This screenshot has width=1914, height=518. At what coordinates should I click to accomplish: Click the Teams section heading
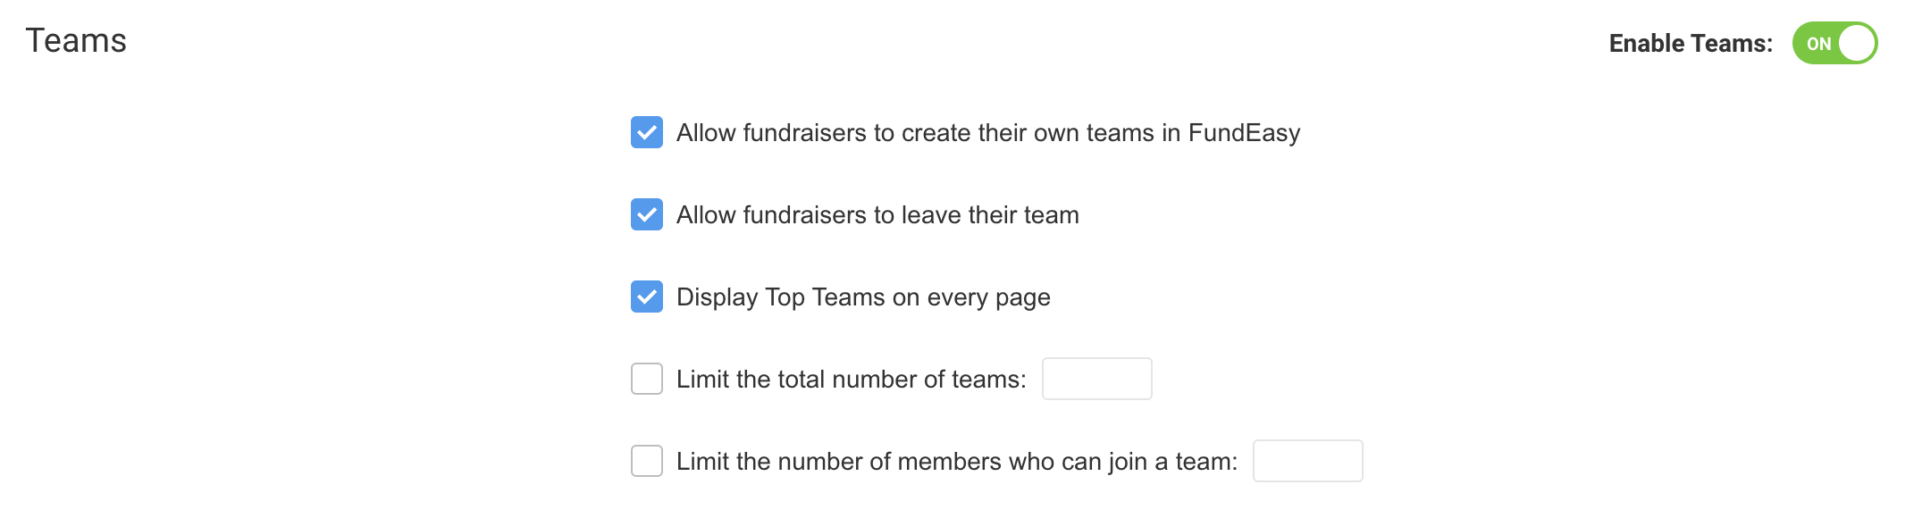(x=76, y=41)
